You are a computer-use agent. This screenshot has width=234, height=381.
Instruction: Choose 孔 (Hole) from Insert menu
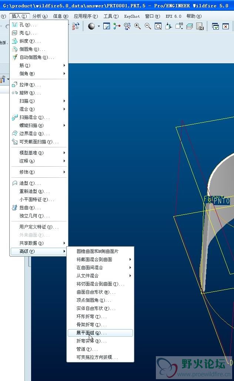[x=39, y=25]
